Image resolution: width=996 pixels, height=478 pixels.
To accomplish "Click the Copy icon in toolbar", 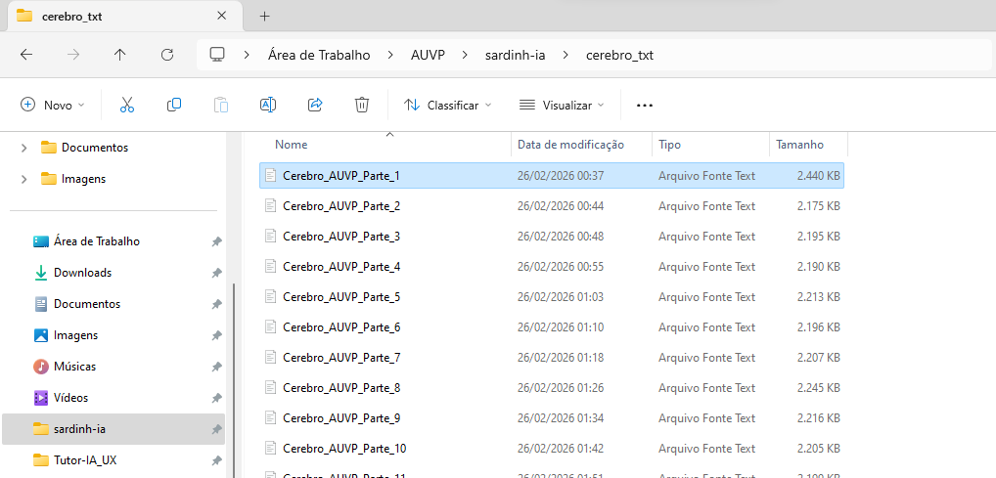I will coord(174,105).
